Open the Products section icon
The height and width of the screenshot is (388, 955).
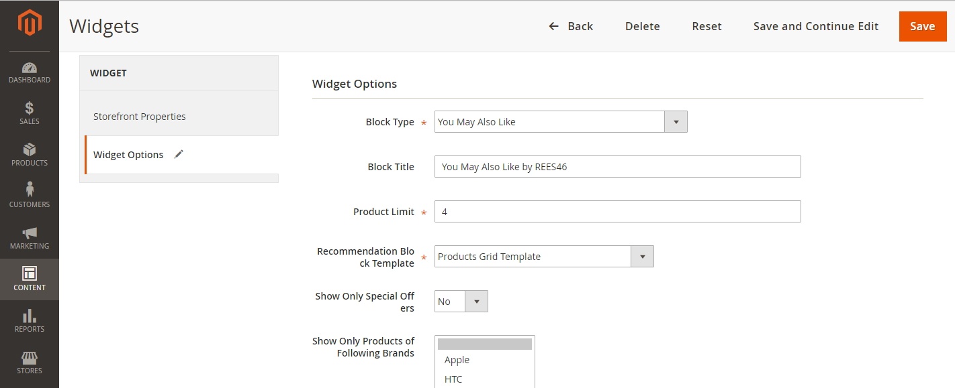[29, 155]
